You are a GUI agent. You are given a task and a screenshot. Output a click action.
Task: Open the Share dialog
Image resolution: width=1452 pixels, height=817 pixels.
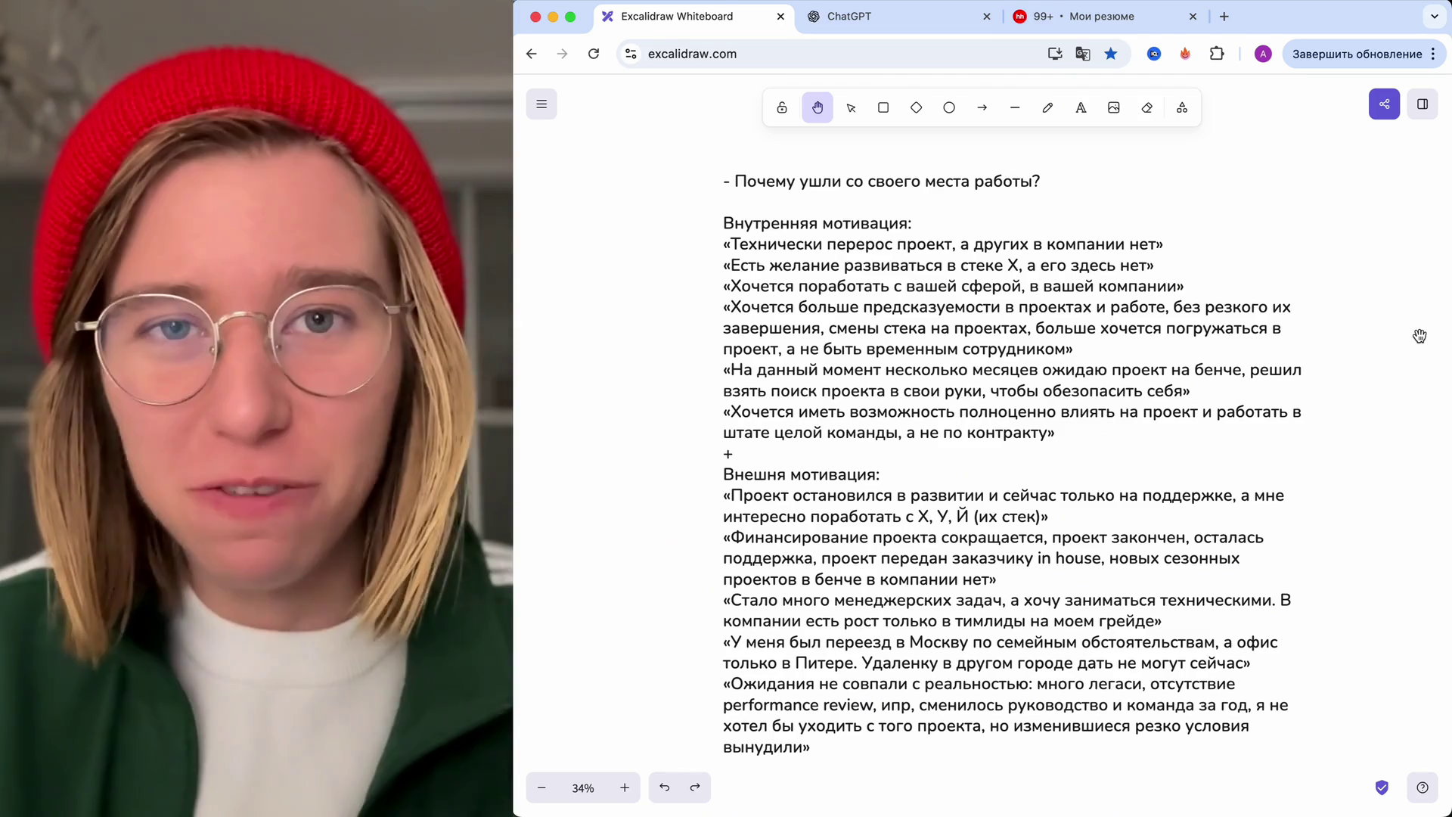pos(1384,104)
